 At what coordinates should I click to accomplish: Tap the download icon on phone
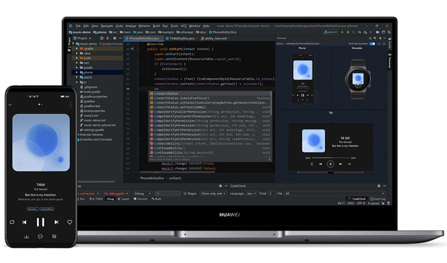pos(27,236)
